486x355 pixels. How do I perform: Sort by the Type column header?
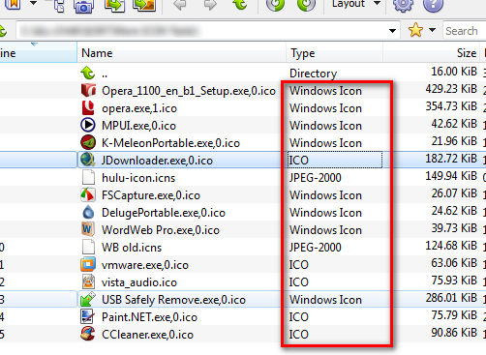pos(335,53)
